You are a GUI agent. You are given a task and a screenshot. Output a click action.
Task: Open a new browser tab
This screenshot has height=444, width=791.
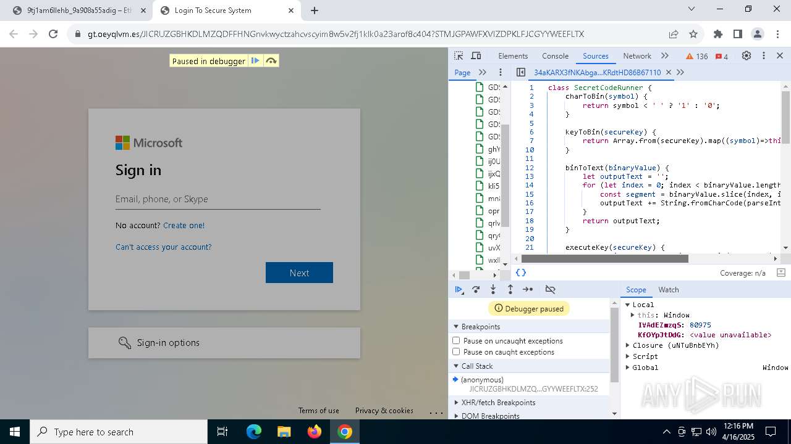(x=315, y=10)
